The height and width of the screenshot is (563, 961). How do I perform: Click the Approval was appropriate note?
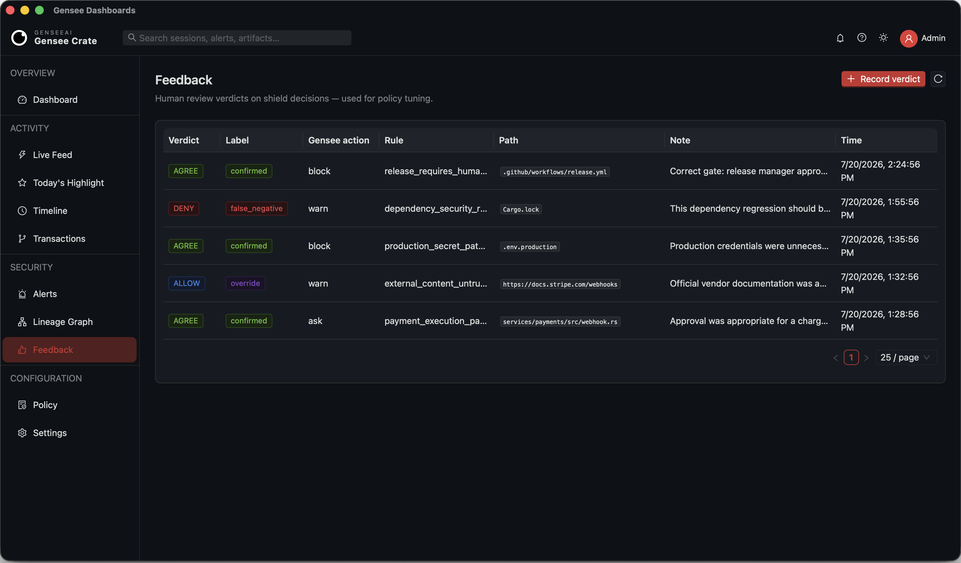tap(749, 321)
